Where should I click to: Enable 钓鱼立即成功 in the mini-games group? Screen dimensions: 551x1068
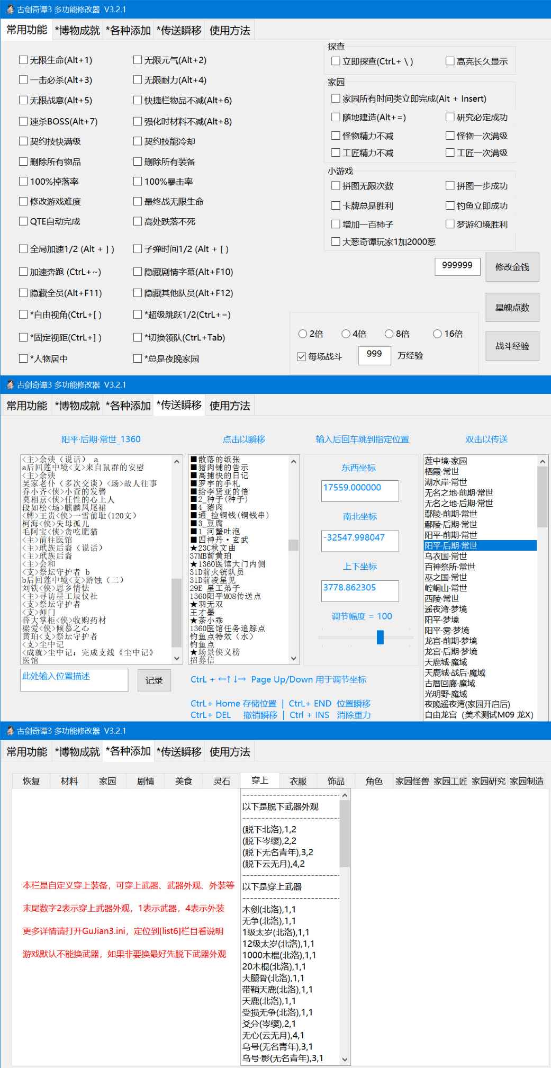450,205
